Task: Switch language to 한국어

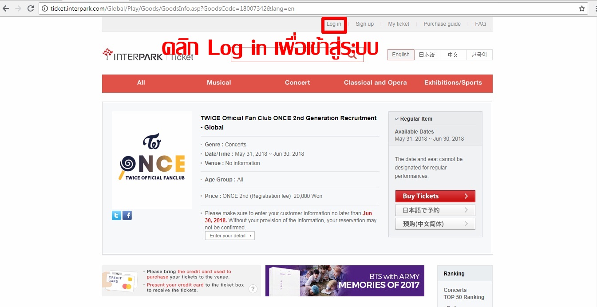Action: point(479,55)
